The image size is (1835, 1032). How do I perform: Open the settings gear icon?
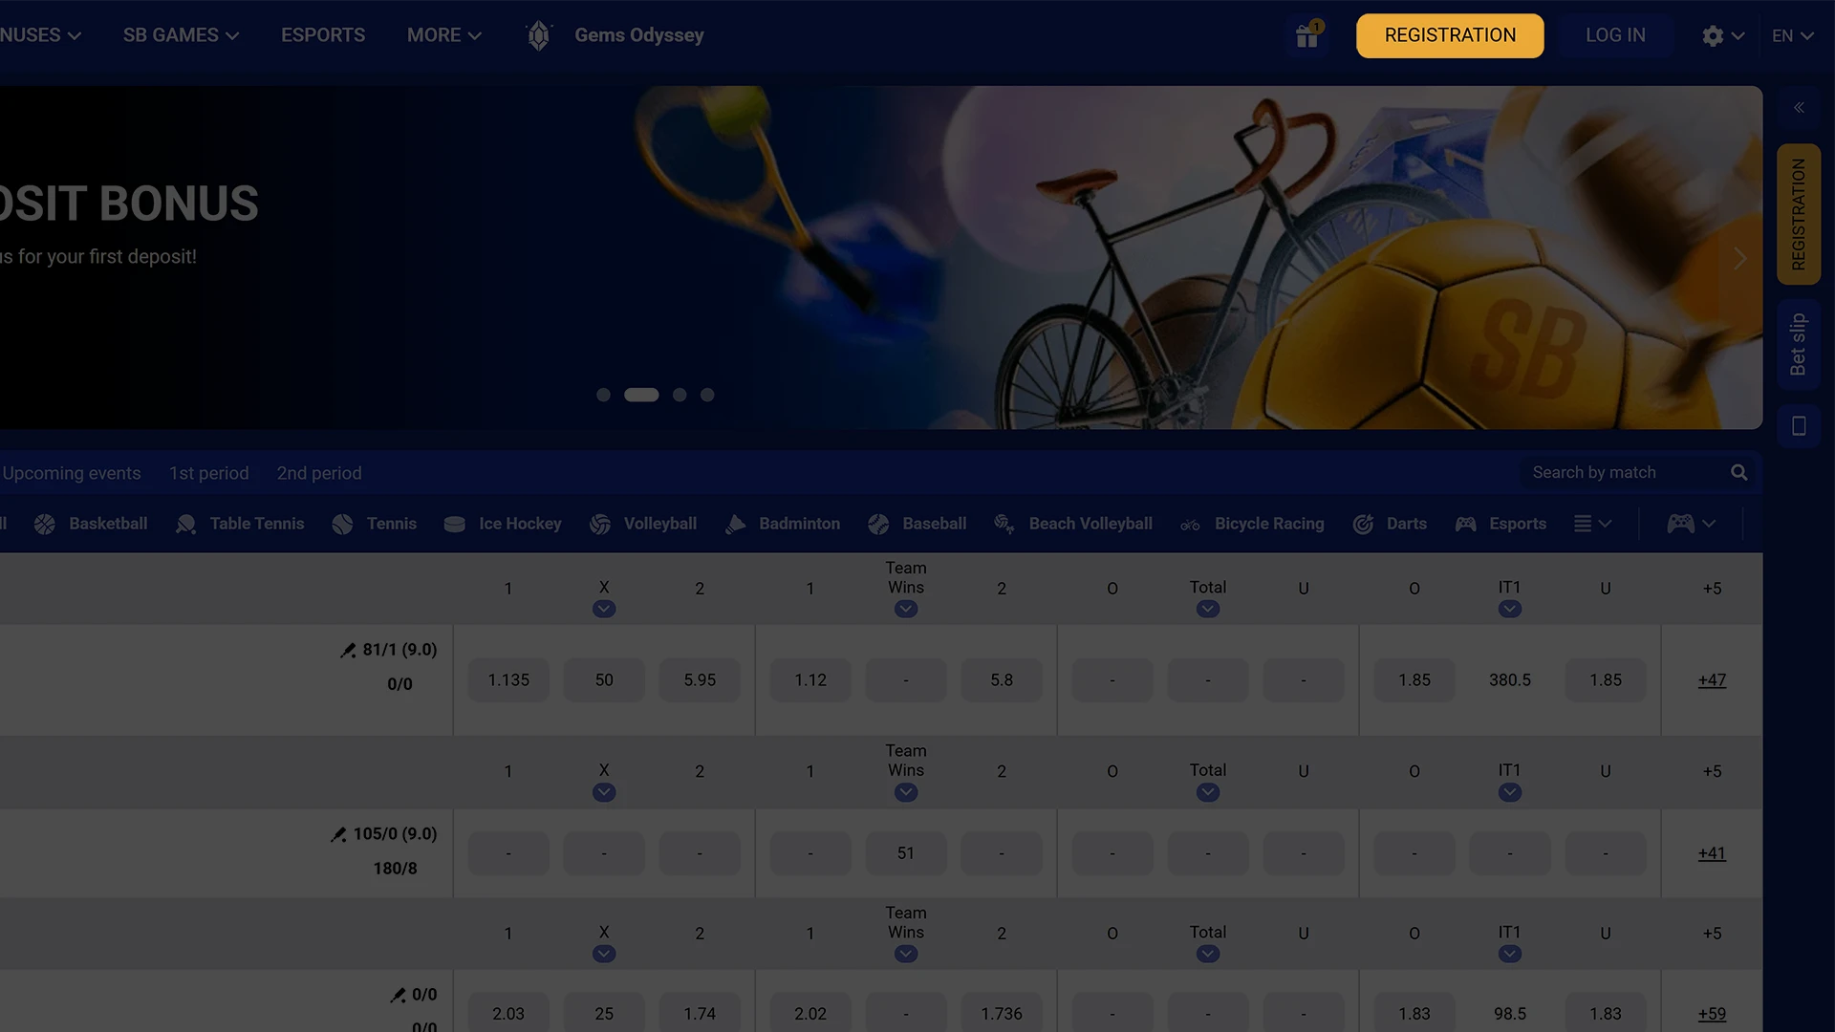click(x=1714, y=35)
